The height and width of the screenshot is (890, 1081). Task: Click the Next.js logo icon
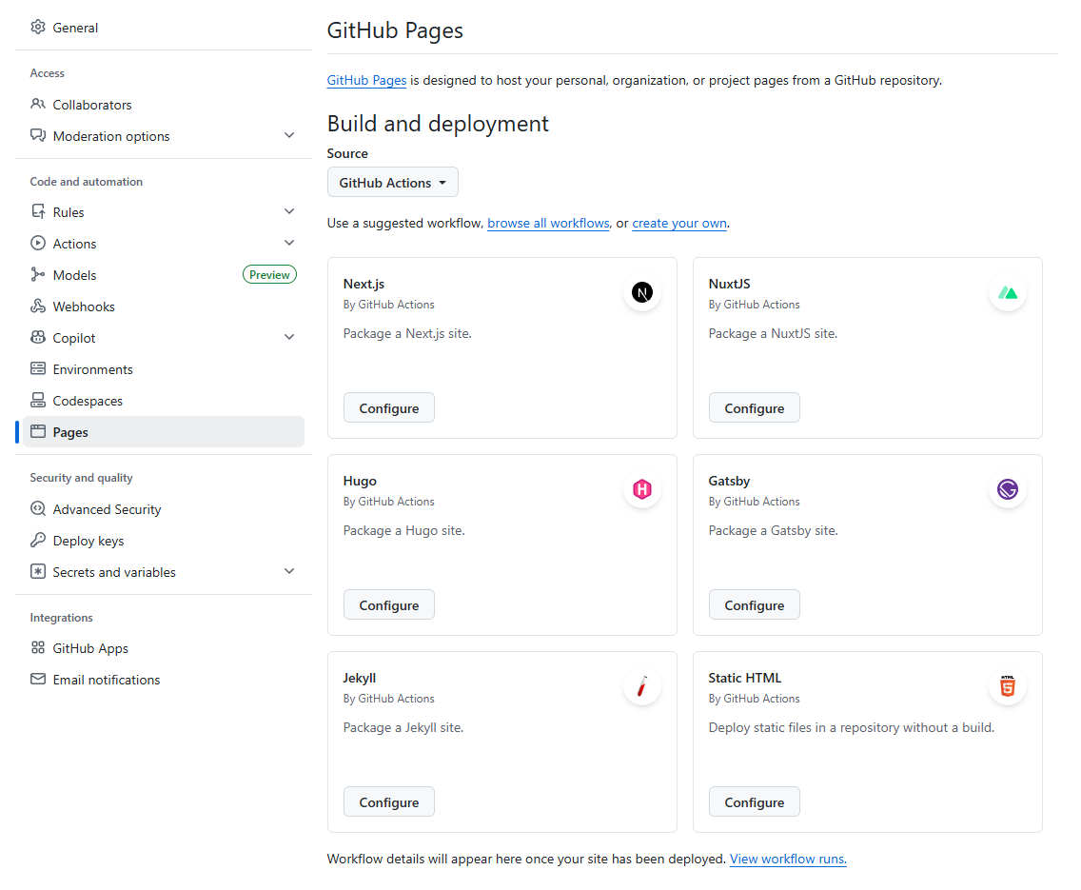tap(642, 292)
